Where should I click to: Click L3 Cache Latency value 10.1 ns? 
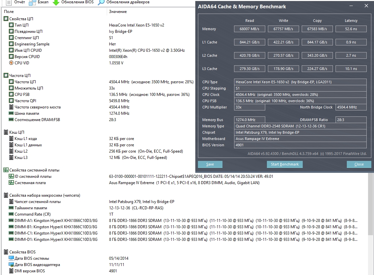[x=351, y=69]
